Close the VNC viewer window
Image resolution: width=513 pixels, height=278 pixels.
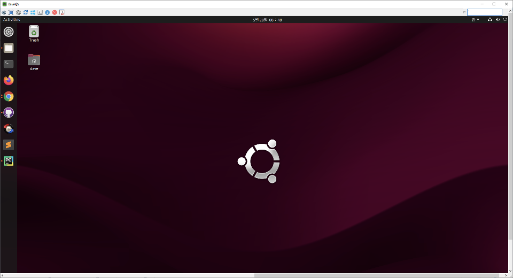coord(507,4)
